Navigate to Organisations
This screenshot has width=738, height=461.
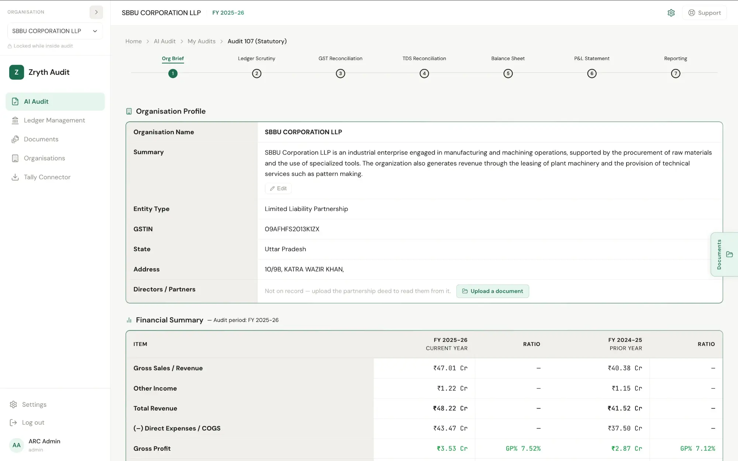coord(55,158)
